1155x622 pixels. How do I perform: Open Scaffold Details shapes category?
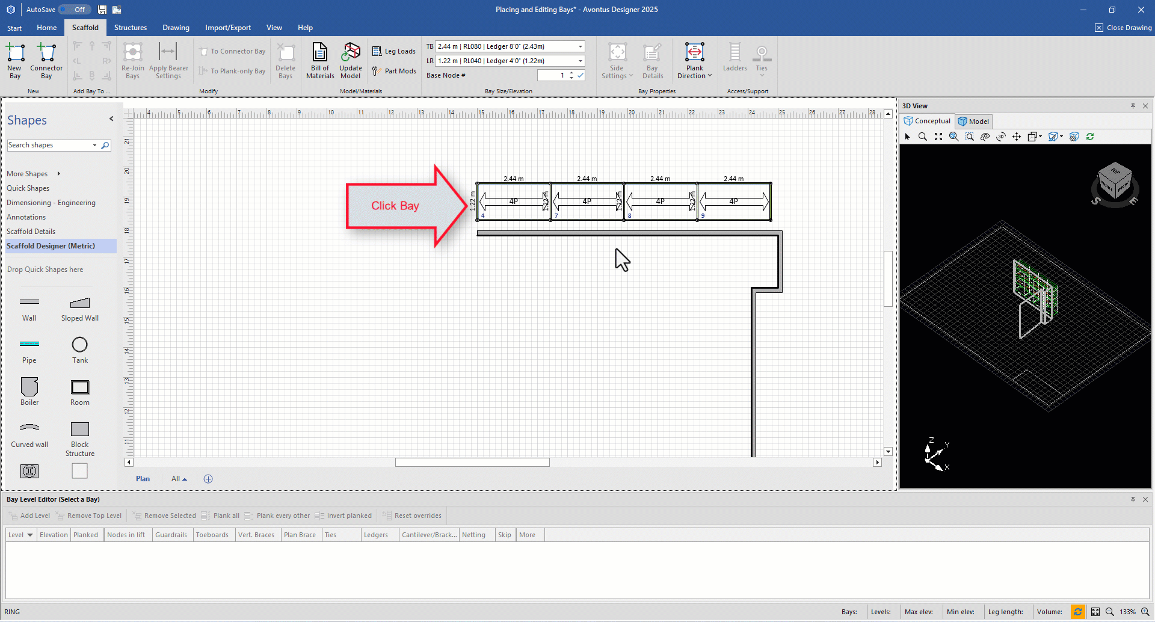click(31, 232)
